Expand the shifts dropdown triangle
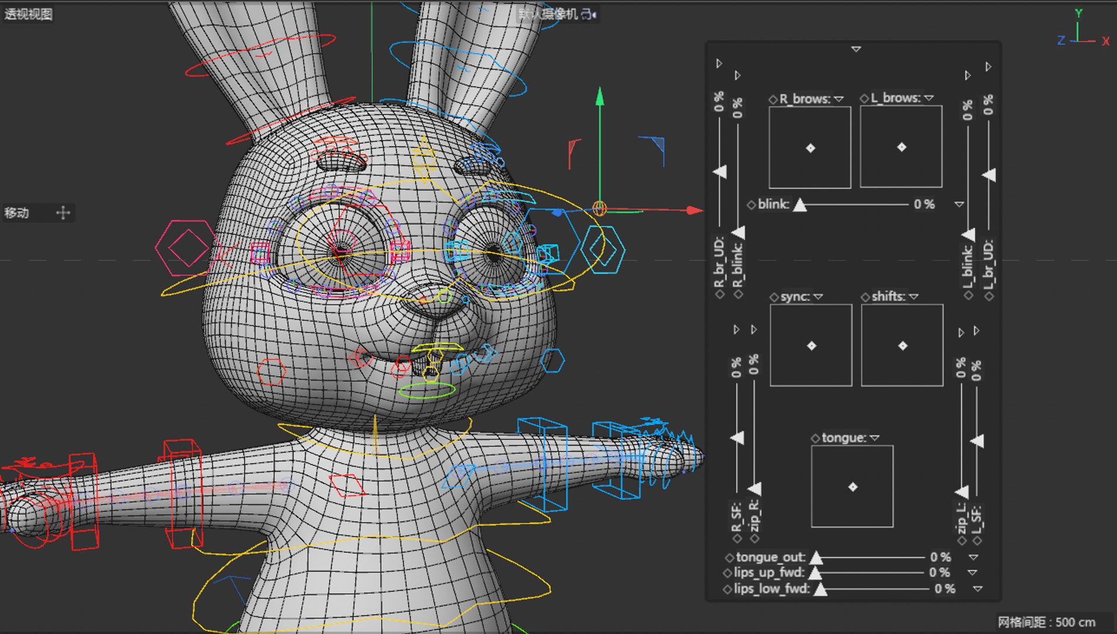Screen dimensions: 1117x634 (x=913, y=297)
